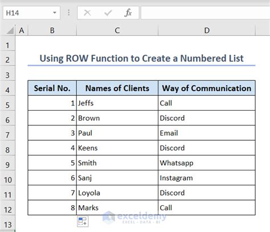Image resolution: width=270 pixels, height=232 pixels.
Task: Select the cell containing 'Jeffs'
Action: click(x=117, y=103)
